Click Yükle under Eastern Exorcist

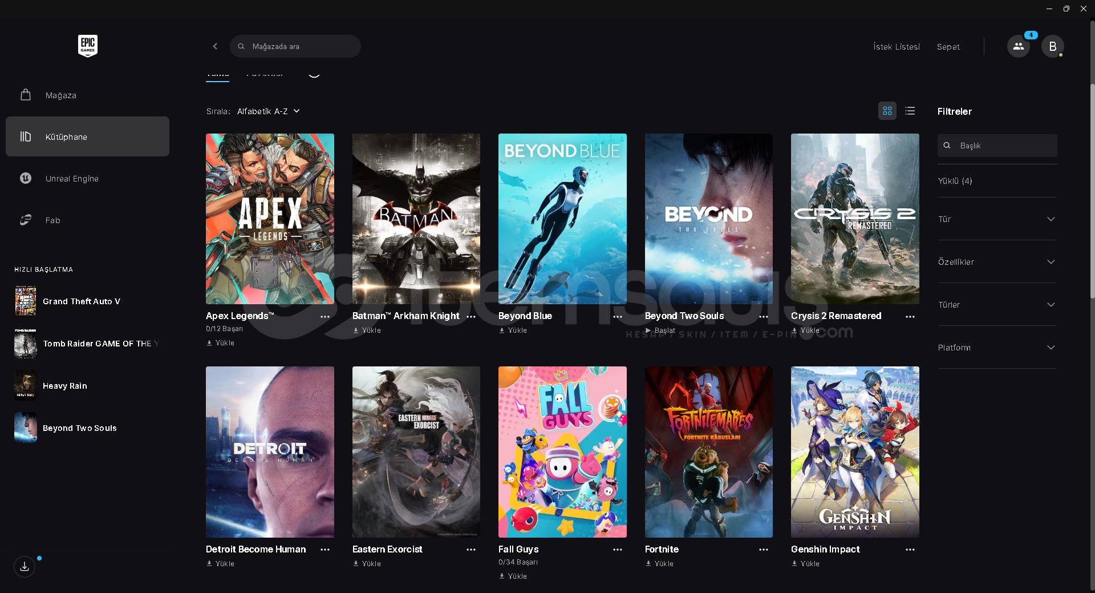[x=367, y=564]
